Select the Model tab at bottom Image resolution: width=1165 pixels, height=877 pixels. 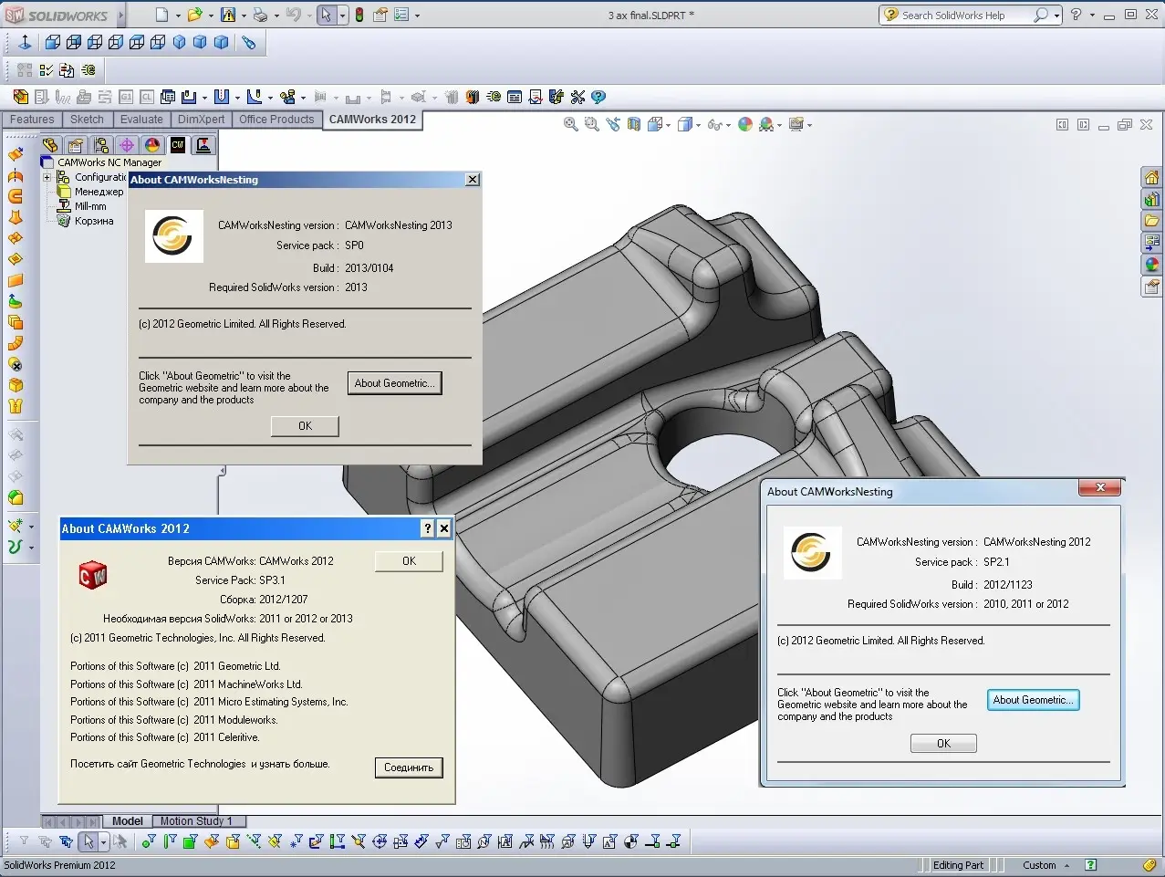[x=127, y=821]
